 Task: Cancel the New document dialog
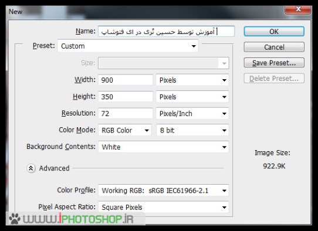[274, 47]
